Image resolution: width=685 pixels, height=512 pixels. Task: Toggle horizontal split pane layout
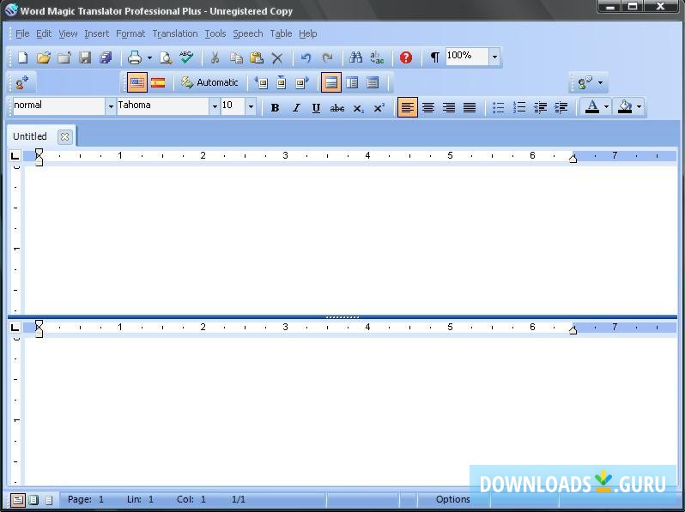pyautogui.click(x=331, y=82)
